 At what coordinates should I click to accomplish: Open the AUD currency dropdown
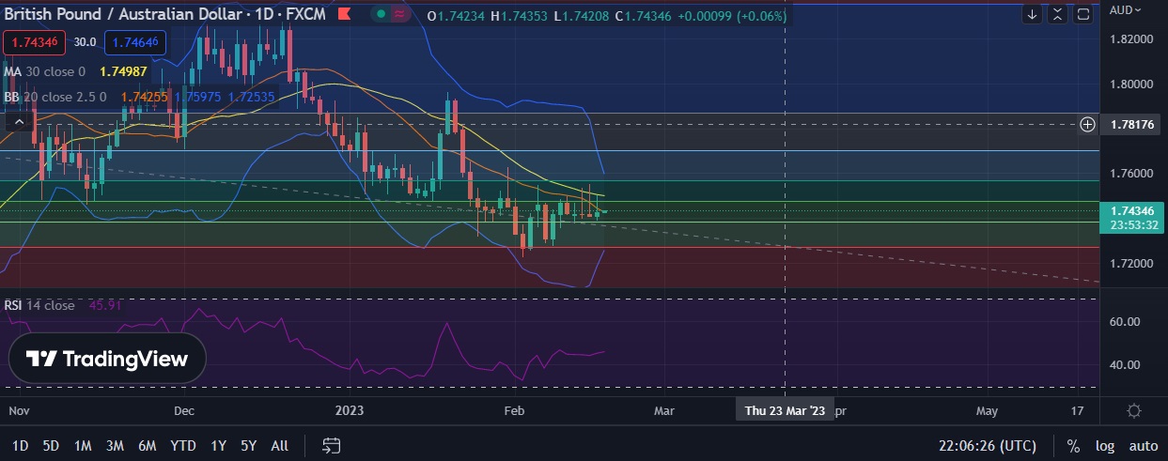tap(1126, 10)
